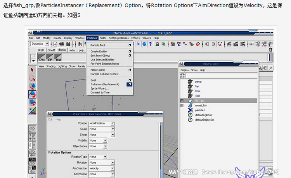
Task: Click the Particle Instancer Options scrollbar
Action: [161, 150]
